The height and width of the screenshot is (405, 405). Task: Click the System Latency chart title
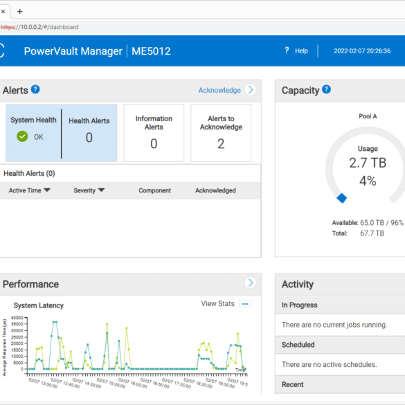(x=39, y=305)
